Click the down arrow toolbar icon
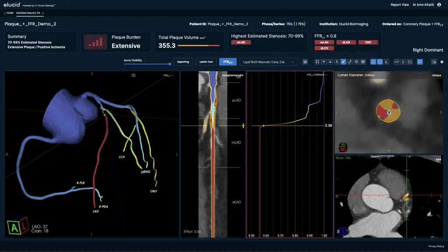448x252 pixels. (330, 62)
